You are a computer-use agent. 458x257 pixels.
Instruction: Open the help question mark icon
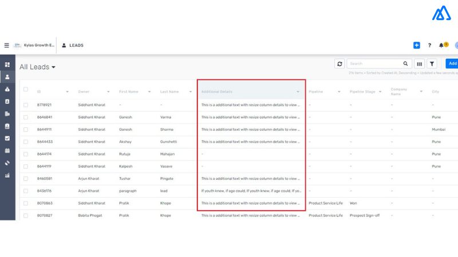[x=429, y=45]
